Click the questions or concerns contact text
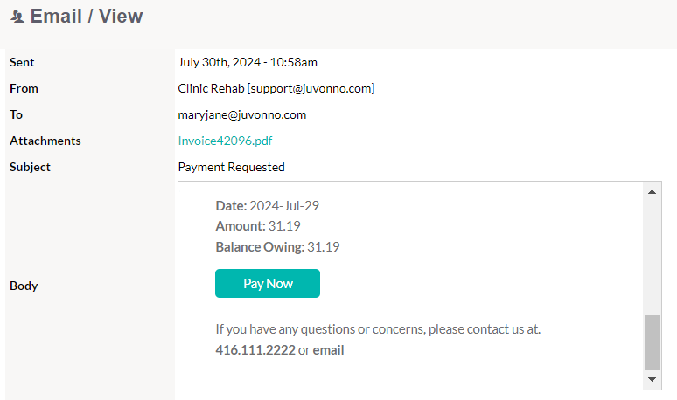 (378, 329)
